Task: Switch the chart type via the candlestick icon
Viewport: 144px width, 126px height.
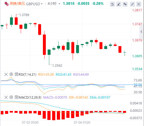Action: pos(125,4)
